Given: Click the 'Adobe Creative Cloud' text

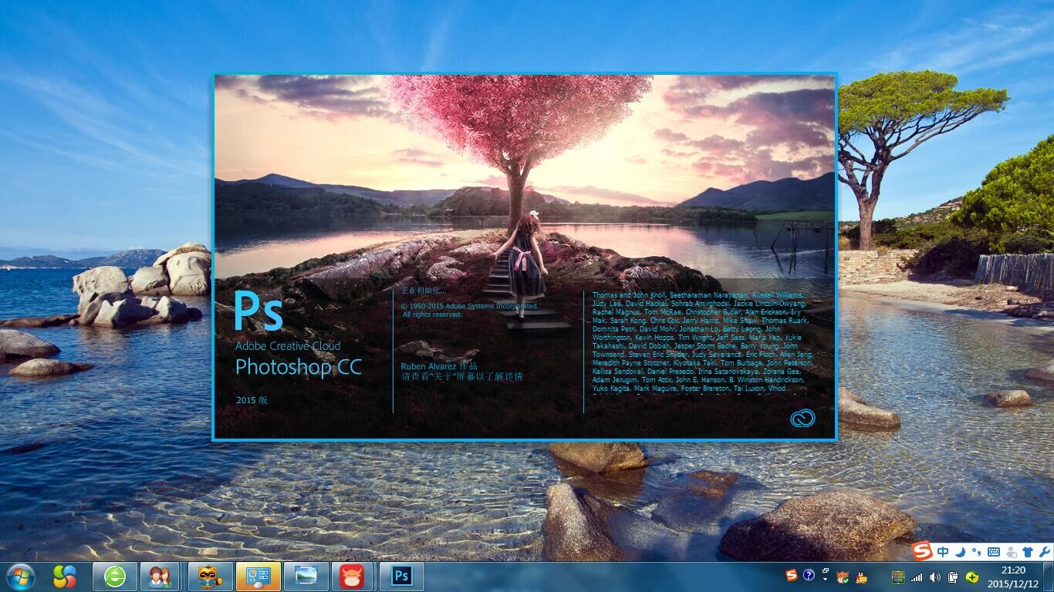Looking at the screenshot, I should tap(288, 345).
